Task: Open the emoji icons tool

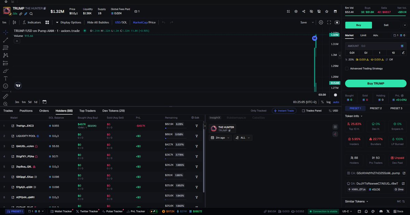Action: (x=5, y=86)
